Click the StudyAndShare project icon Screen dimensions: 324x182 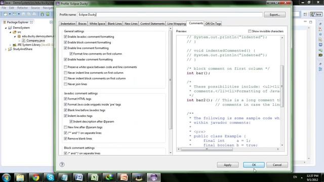coord(10,49)
